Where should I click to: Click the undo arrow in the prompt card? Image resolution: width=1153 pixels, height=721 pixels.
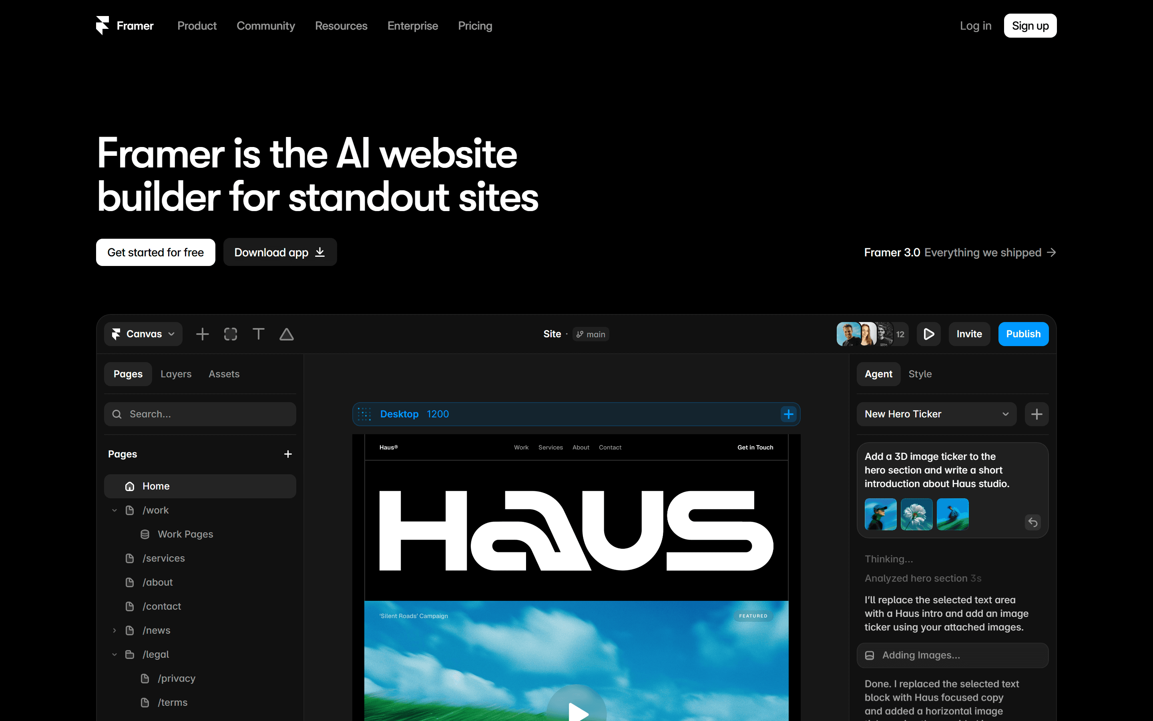(x=1032, y=522)
